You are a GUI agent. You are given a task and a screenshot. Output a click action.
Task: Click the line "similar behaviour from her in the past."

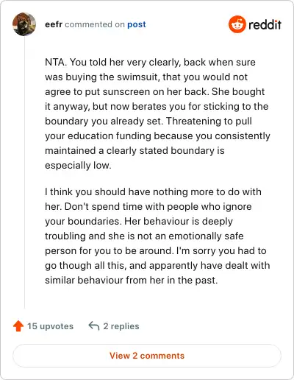click(x=132, y=280)
